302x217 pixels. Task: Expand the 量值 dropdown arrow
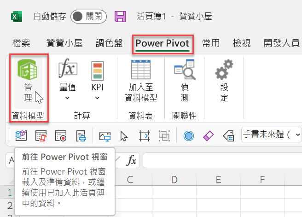[67, 98]
